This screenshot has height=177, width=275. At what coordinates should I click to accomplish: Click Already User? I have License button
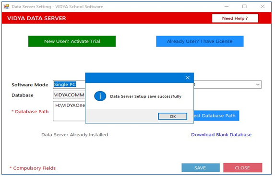pos(200,41)
